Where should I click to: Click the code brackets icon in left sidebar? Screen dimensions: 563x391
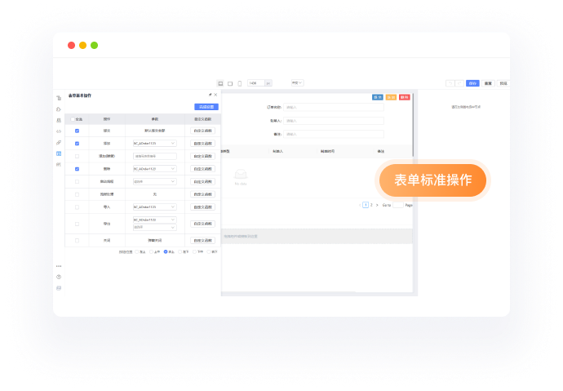(x=59, y=131)
